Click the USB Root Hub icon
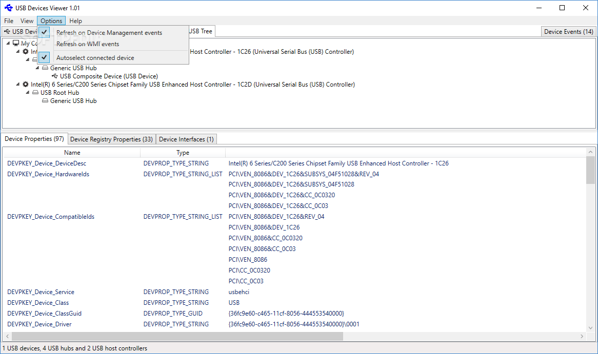 pos(35,92)
